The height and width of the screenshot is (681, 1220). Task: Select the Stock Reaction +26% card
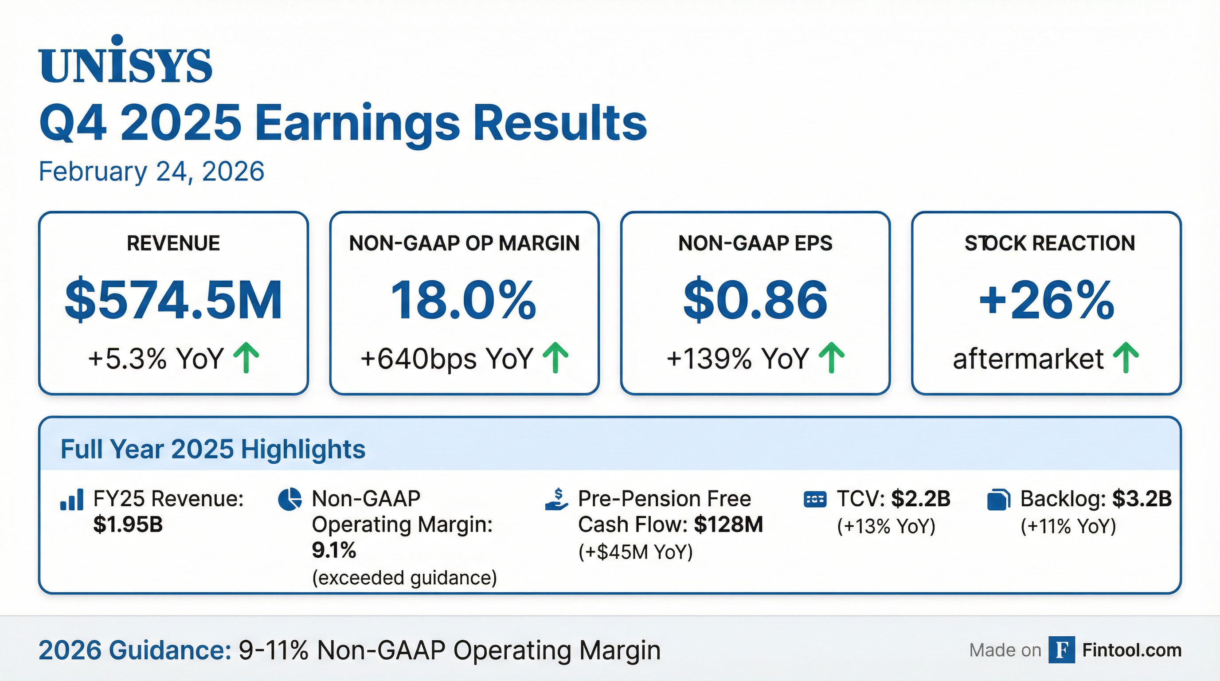(1047, 303)
